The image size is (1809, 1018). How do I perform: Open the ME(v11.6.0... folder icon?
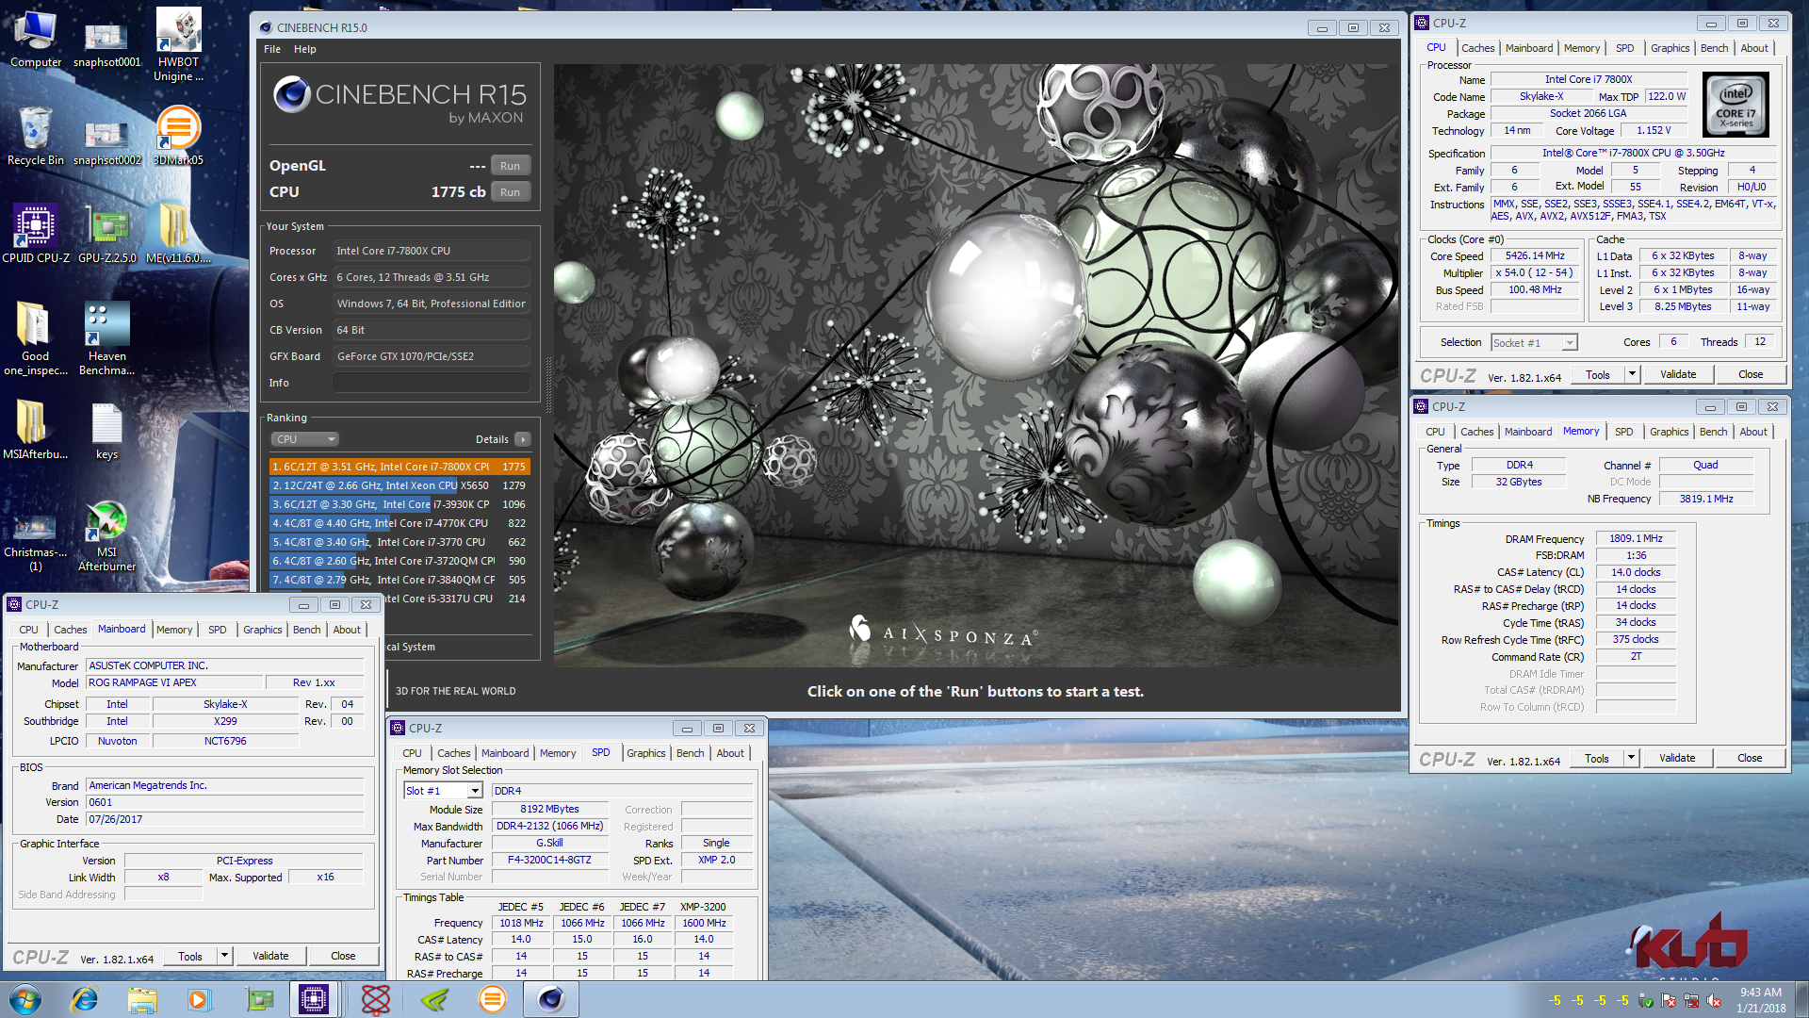pyautogui.click(x=178, y=233)
